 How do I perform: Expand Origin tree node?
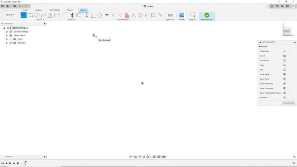(7, 39)
